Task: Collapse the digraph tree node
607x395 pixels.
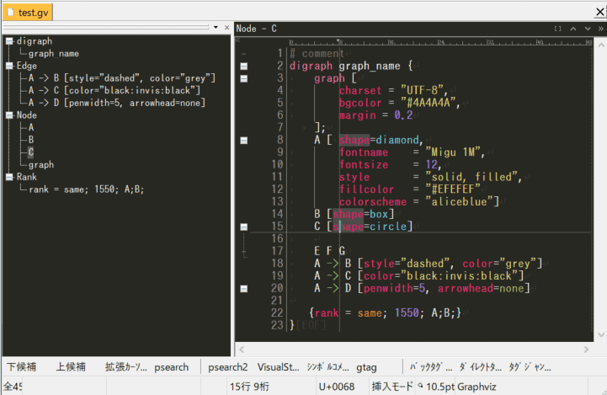Action: (x=9, y=41)
